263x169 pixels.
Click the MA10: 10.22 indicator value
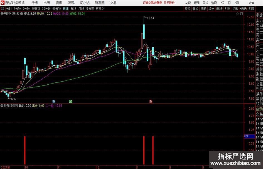point(45,14)
